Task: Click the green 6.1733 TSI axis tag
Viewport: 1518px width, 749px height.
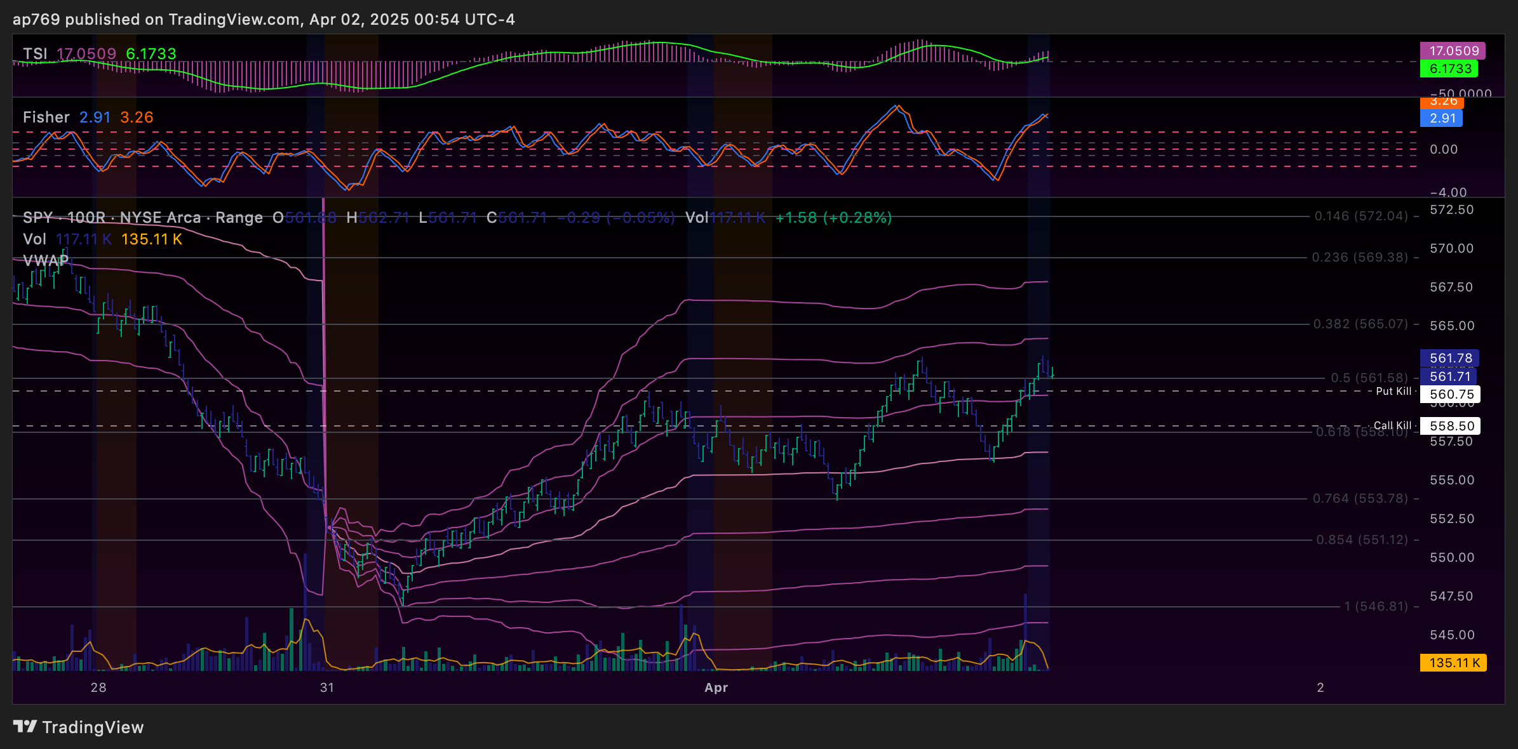Action: point(1449,69)
